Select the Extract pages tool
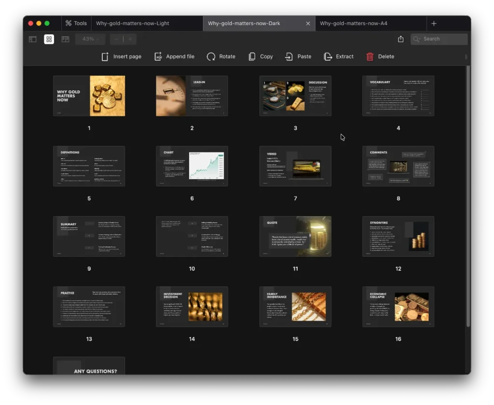This screenshot has height=405, width=494. 339,56
